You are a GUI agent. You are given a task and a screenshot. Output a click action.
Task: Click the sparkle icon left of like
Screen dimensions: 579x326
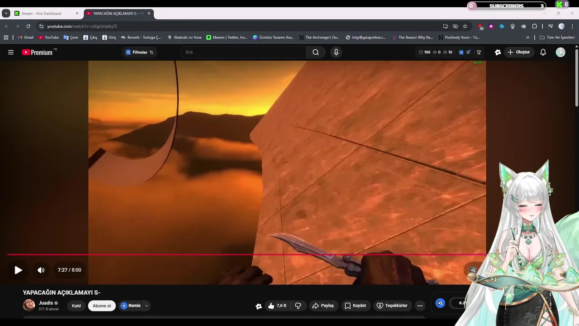pyautogui.click(x=259, y=306)
